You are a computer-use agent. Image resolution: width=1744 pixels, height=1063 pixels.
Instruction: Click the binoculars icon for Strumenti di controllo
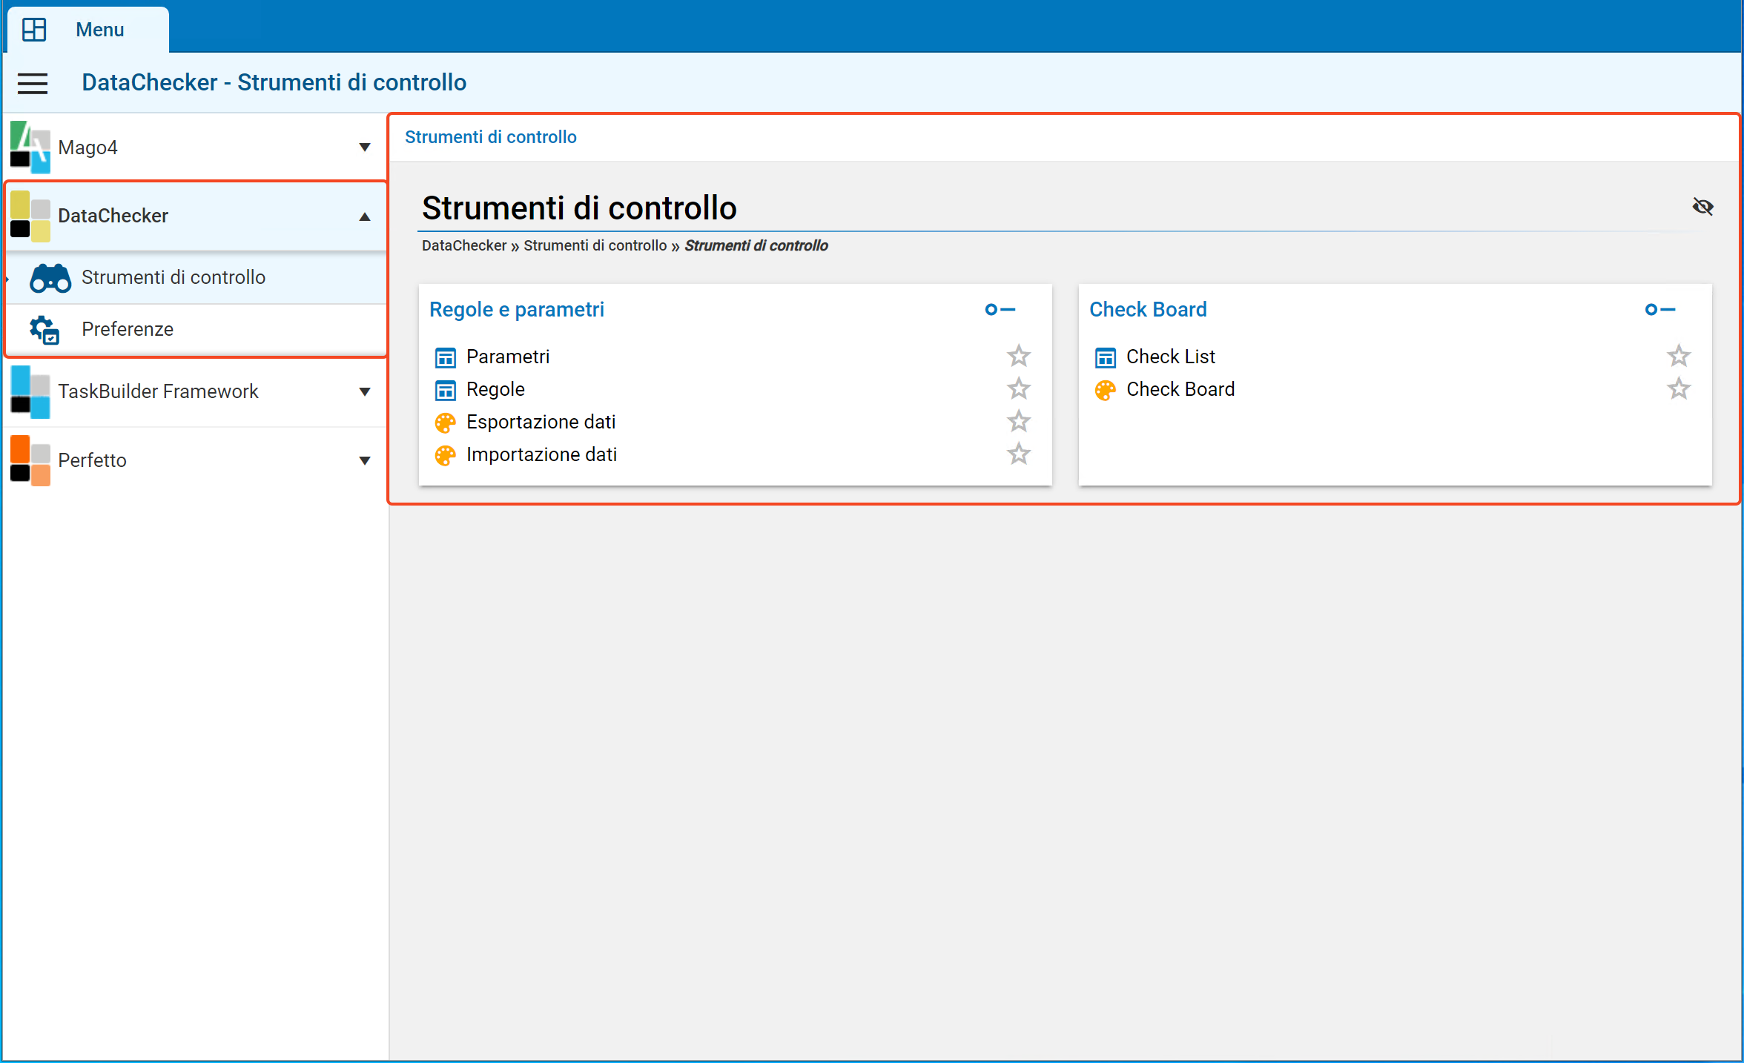[50, 278]
